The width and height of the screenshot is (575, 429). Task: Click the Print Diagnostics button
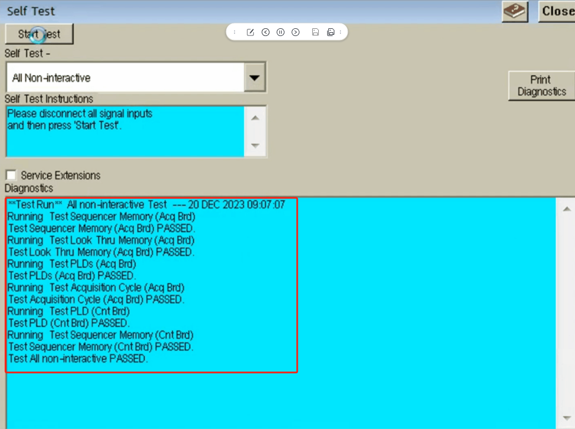[x=541, y=86]
